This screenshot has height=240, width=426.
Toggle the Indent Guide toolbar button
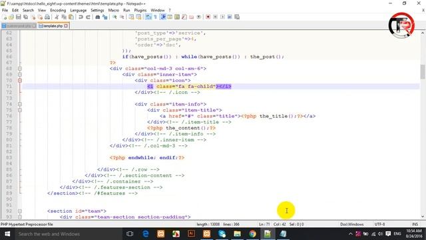163,17
